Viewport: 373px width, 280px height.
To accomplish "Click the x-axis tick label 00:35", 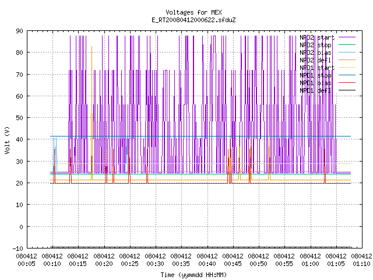I will point(181,264).
